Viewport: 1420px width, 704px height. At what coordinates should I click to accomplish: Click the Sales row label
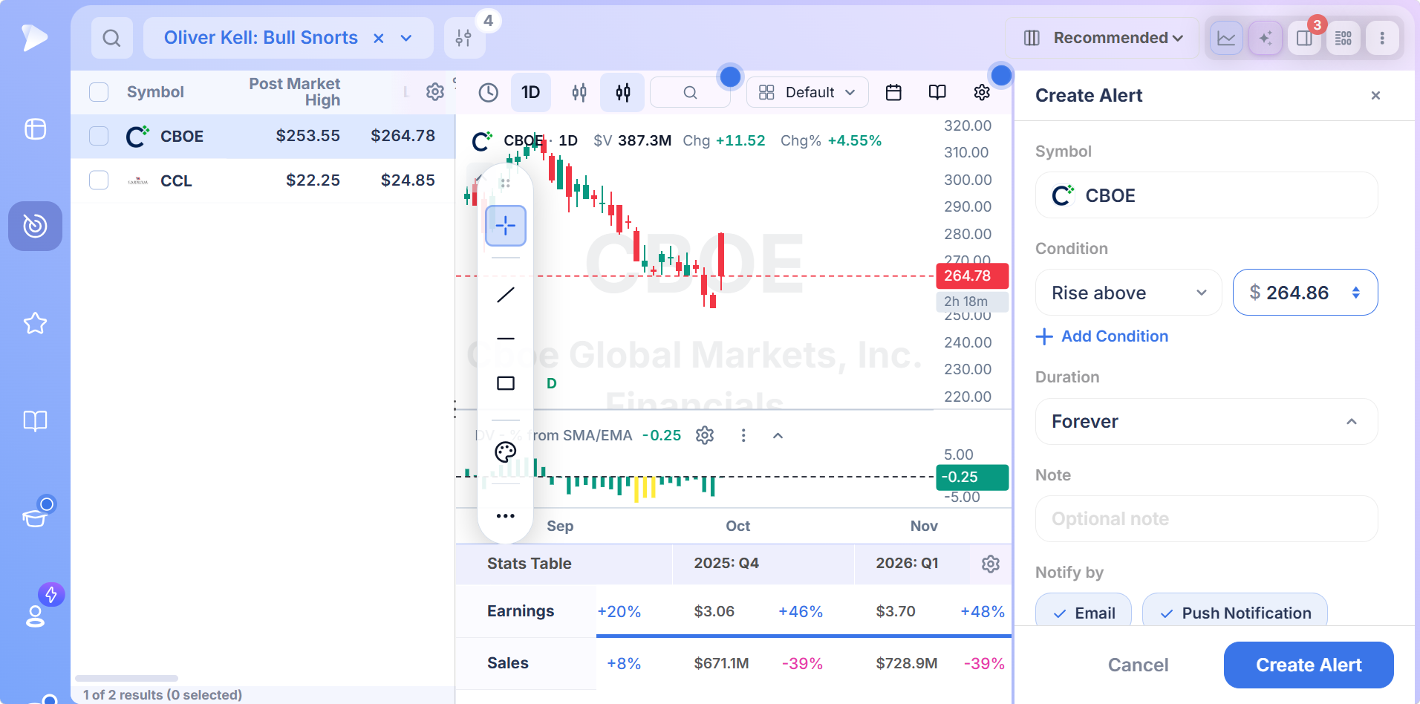click(x=508, y=662)
